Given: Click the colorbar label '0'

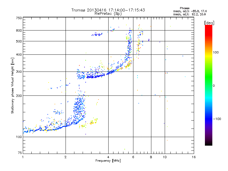Looking at the screenshot, I should [x=214, y=86].
